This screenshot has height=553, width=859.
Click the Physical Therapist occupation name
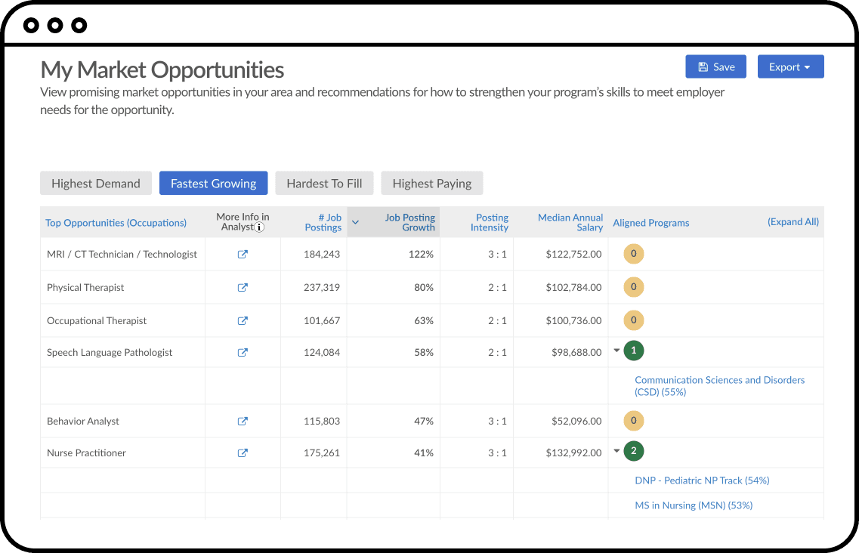point(85,287)
